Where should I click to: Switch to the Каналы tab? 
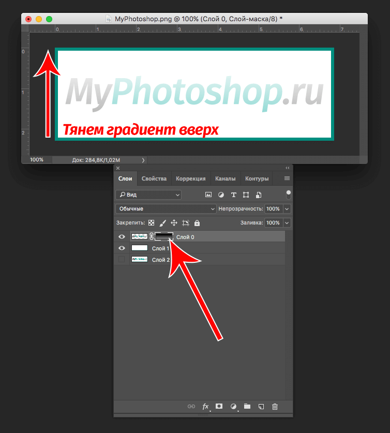225,178
